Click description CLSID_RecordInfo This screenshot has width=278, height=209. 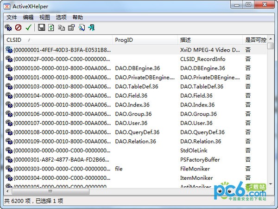tap(203, 59)
